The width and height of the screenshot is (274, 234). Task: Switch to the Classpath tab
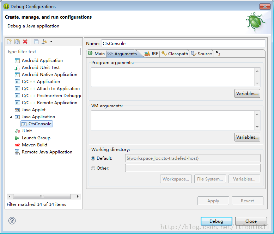click(175, 53)
